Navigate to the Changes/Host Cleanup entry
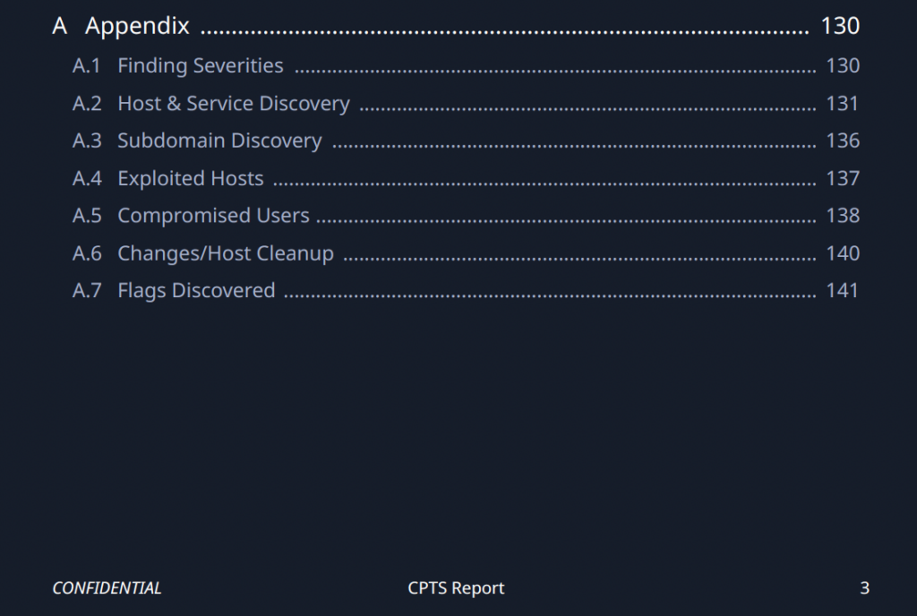The image size is (917, 616). pos(225,253)
